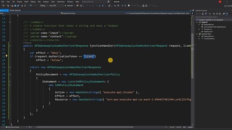The height and width of the screenshot is (130, 232).
Task: Switch to the NuGet: ApiAuth tab
Action: click(15, 10)
